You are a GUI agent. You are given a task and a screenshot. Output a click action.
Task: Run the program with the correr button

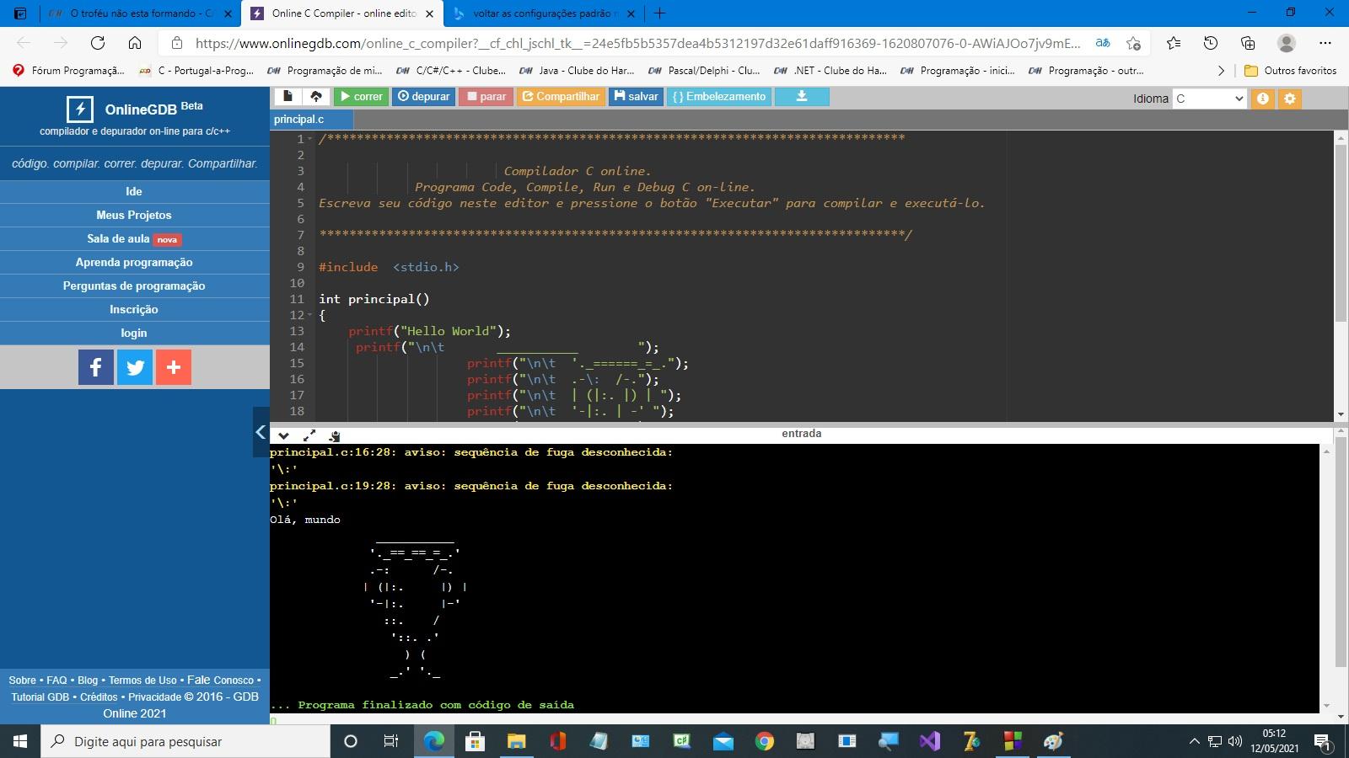(361, 97)
